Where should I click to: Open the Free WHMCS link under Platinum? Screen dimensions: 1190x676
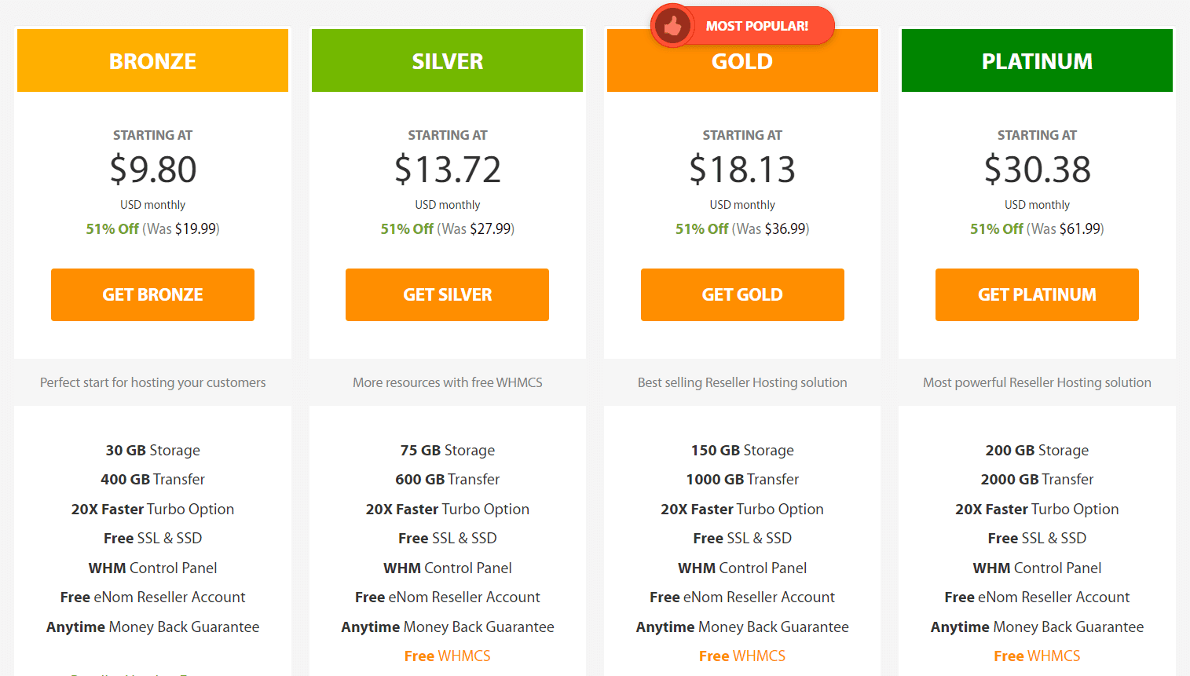click(1037, 656)
